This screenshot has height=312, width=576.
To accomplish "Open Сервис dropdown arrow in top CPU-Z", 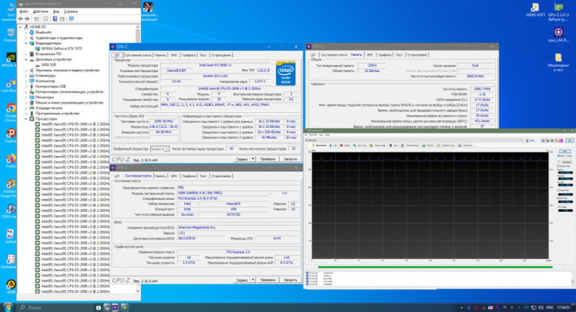I will click(x=253, y=159).
